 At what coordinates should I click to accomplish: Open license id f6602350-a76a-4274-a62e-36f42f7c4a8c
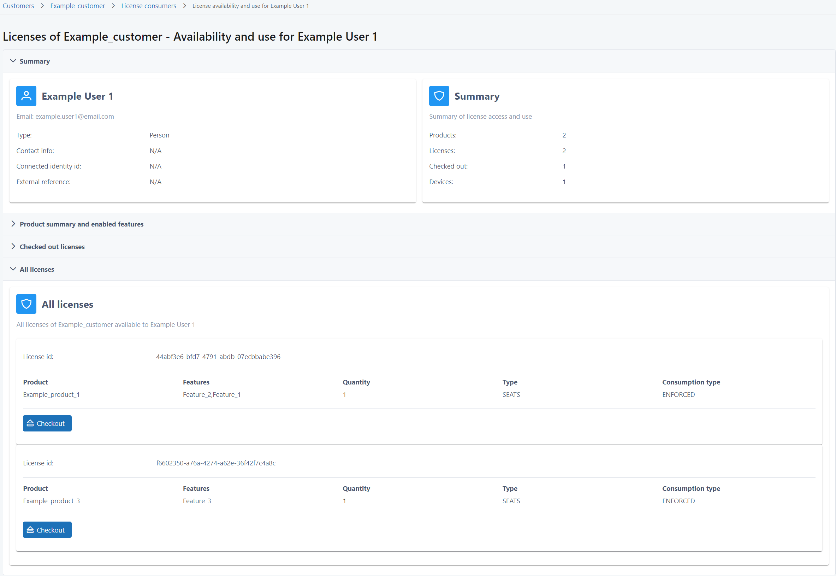[x=215, y=463]
